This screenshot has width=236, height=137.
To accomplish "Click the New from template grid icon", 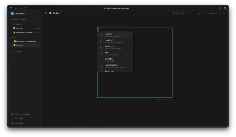I will [x=12, y=114].
